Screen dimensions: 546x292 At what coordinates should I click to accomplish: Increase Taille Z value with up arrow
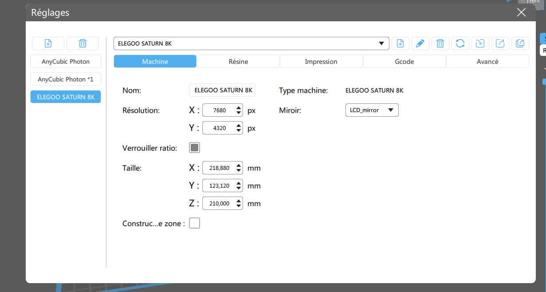click(x=239, y=201)
